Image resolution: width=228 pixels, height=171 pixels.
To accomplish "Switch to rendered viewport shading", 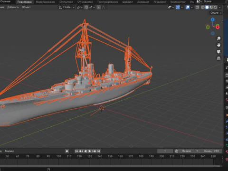I will tap(216, 7).
